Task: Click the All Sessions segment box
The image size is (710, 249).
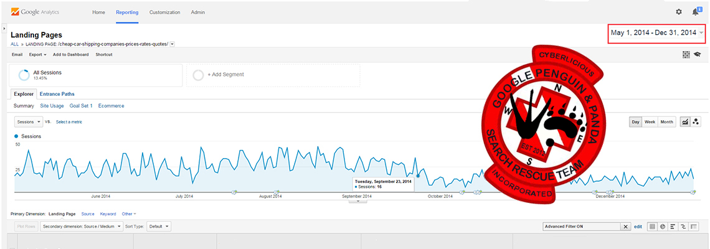Action: [95, 75]
